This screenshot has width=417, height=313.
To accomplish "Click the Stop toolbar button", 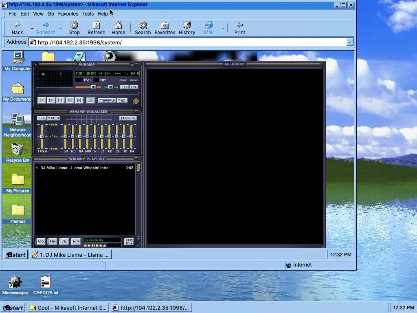I will 74,28.
